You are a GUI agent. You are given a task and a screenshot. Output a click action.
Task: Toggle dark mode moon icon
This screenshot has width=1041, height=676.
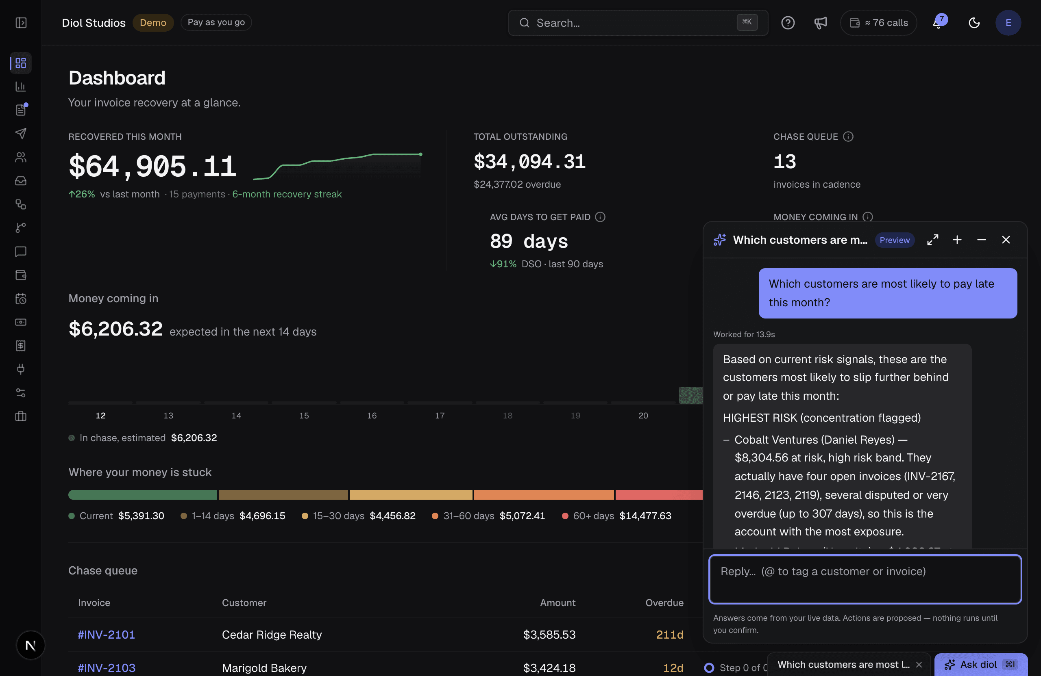pyautogui.click(x=974, y=23)
